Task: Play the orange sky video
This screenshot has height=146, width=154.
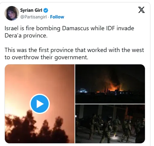Action: 40,104
